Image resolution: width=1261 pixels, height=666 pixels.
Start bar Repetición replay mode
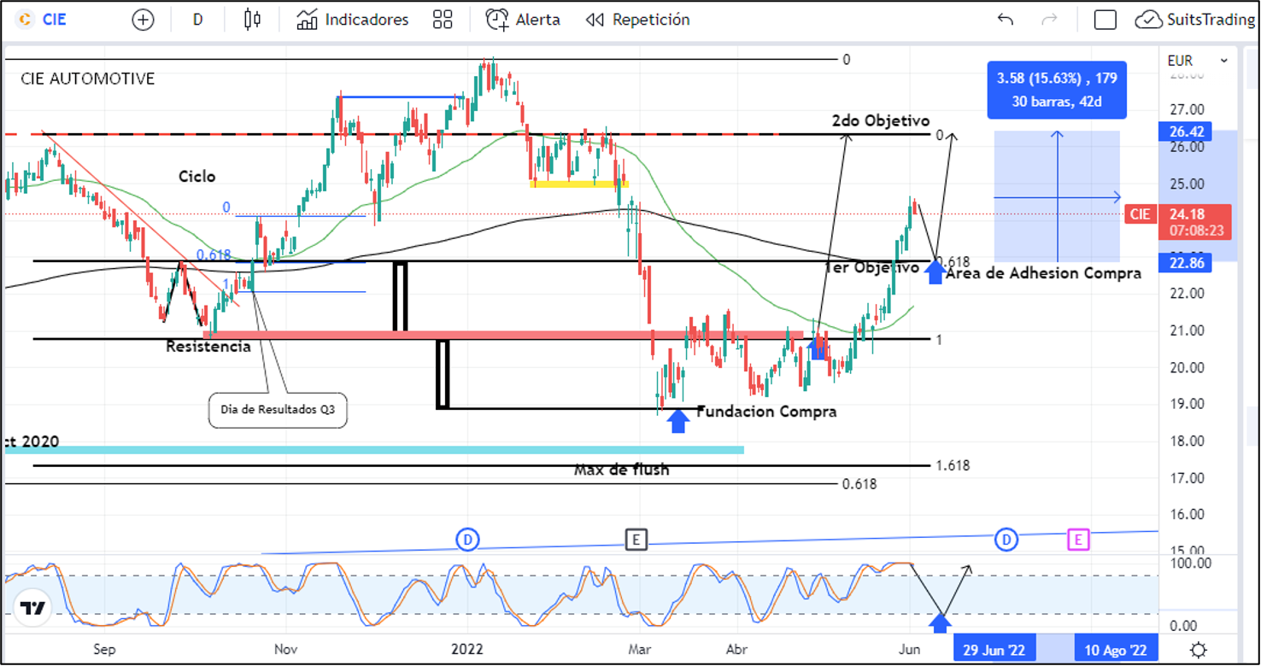point(637,20)
